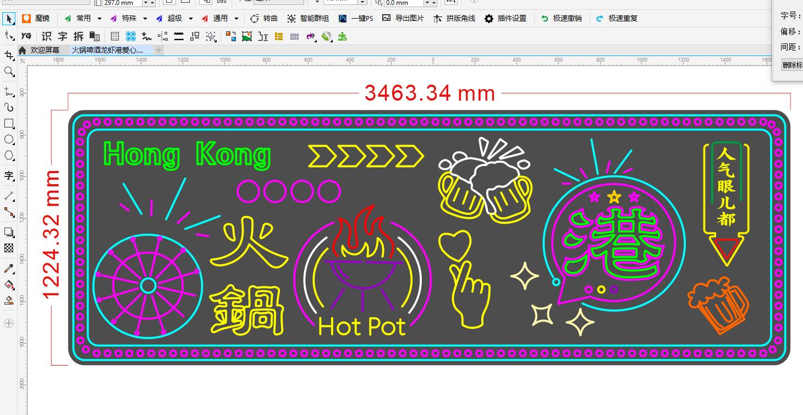Click the 拆 split text icon
The width and height of the screenshot is (803, 415).
point(79,36)
